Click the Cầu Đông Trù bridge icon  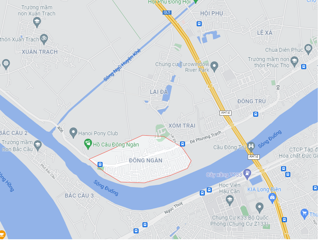coord(251,147)
